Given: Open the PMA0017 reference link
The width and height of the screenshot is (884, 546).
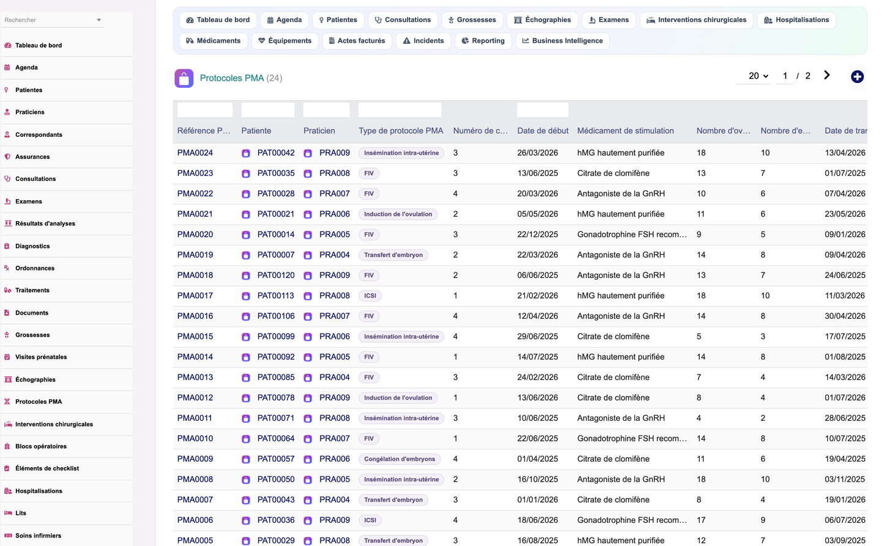Looking at the screenshot, I should click(x=195, y=296).
